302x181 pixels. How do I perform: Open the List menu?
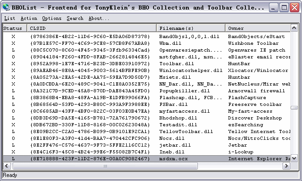click(x=10, y=18)
